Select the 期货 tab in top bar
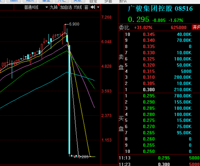This screenshot has height=166, width=200. [x=30, y=1]
